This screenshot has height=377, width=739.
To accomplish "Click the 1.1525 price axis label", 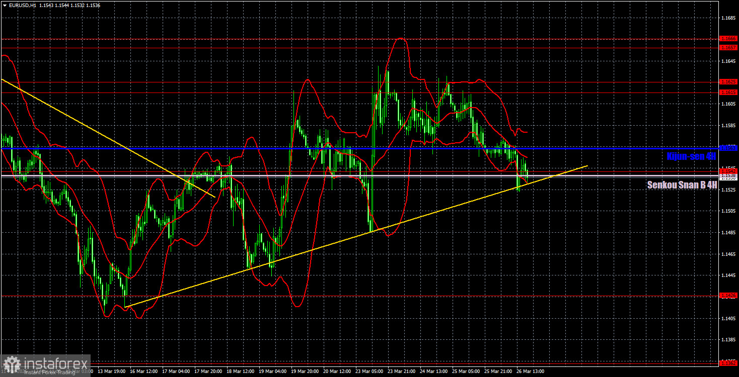I will tap(728, 190).
